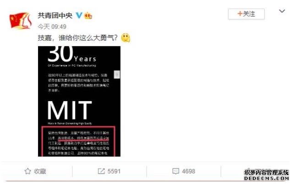The width and height of the screenshot is (294, 185).
Task: Click the blue V verification badge
Action: pos(79,16)
